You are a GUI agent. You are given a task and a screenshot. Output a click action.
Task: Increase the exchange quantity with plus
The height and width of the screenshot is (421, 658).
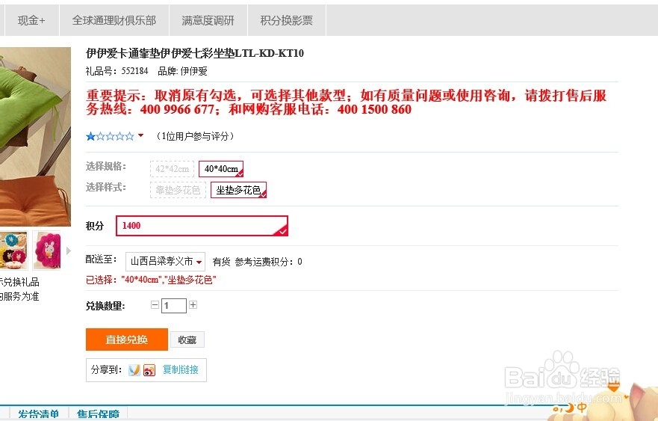click(x=193, y=305)
